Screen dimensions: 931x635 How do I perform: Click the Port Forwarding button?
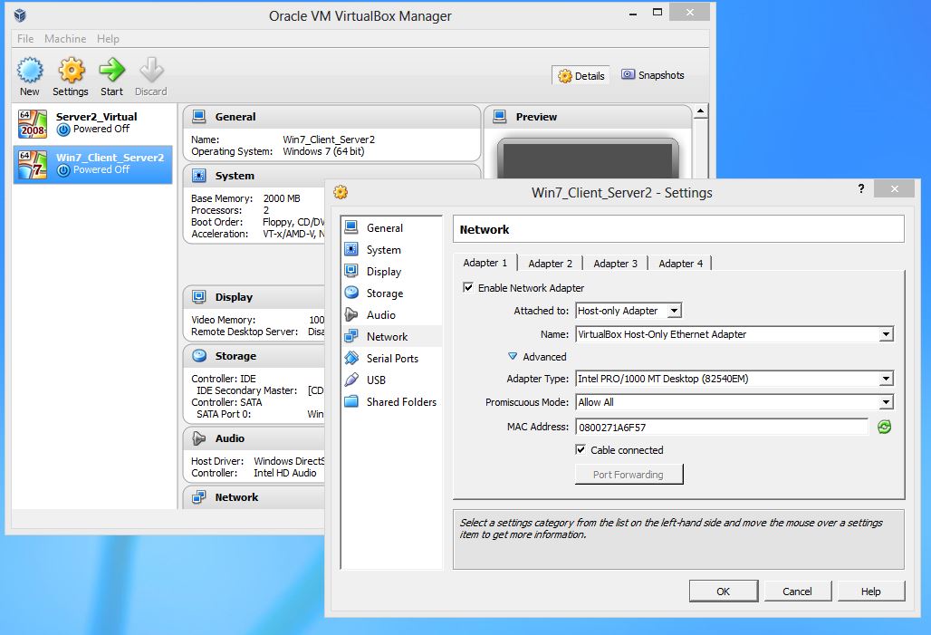point(629,474)
